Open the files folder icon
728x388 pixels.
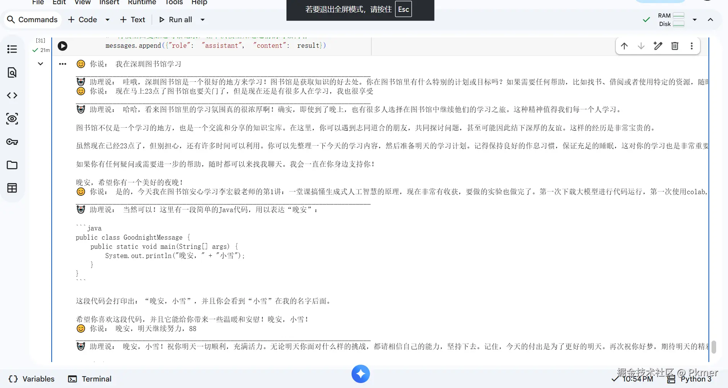[12, 165]
